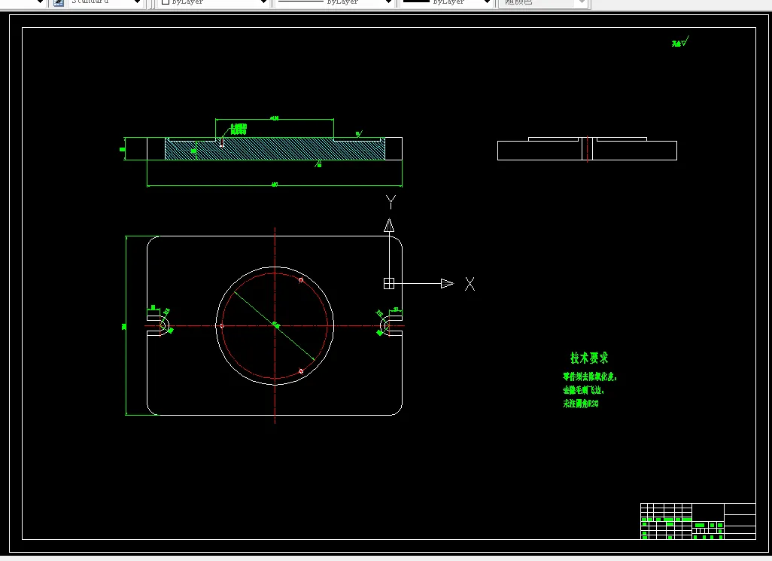Screen dimensions: 772x561
Task: Select the X axis arrowhead
Action: point(447,283)
